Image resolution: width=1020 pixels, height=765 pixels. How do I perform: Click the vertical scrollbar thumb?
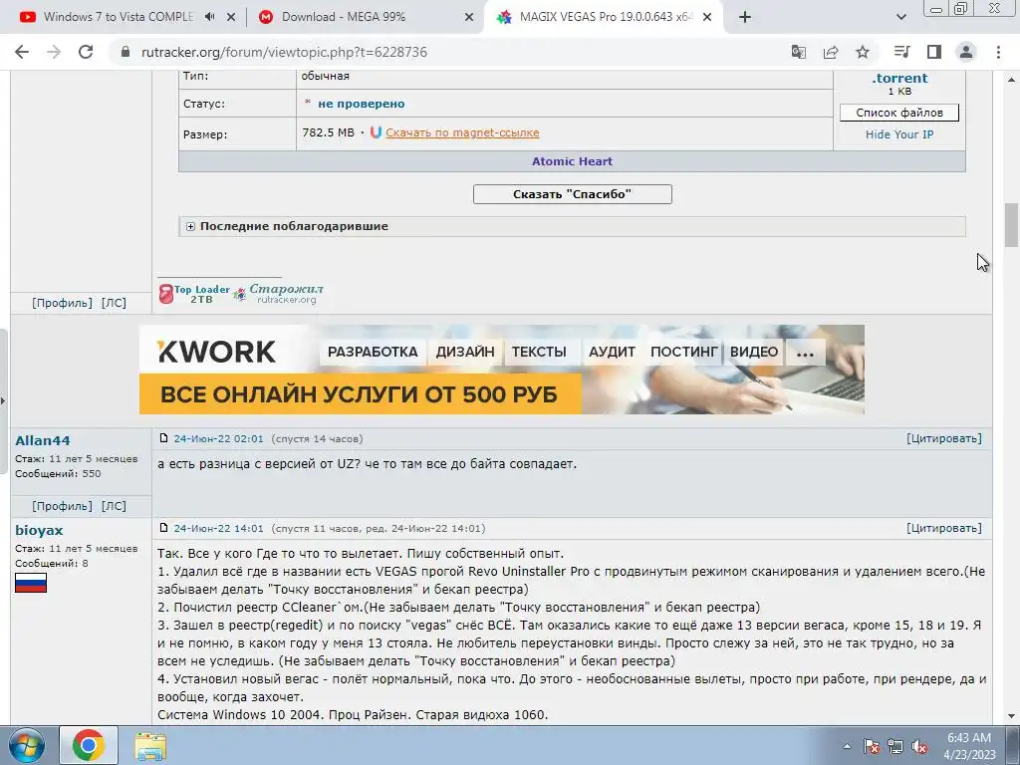(x=1012, y=225)
